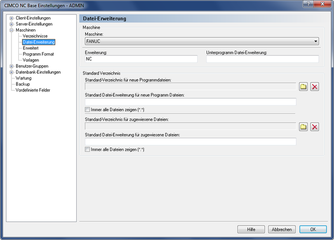Go to Backup settings
The width and height of the screenshot is (334, 240).
point(22,84)
